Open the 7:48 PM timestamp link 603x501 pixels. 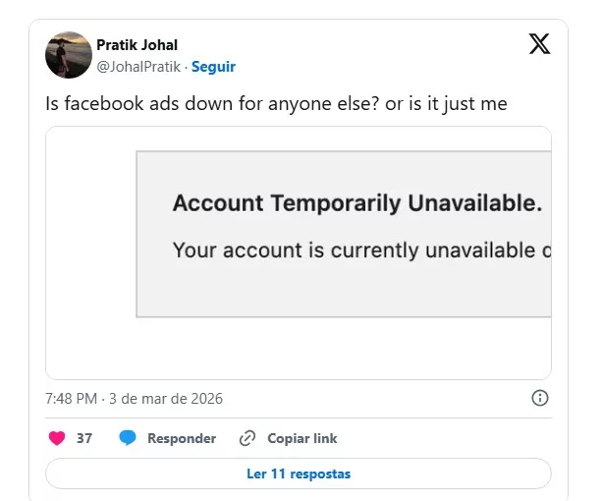click(x=71, y=399)
